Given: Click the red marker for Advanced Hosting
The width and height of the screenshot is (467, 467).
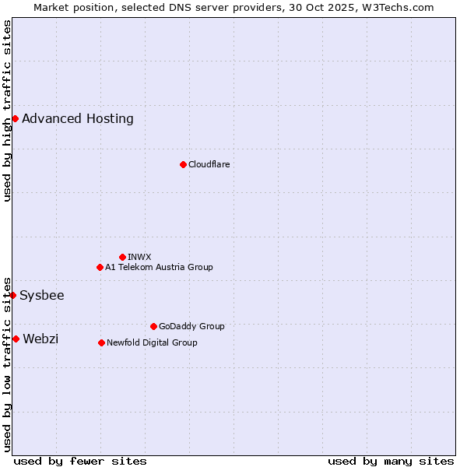Looking at the screenshot, I should tap(15, 118).
